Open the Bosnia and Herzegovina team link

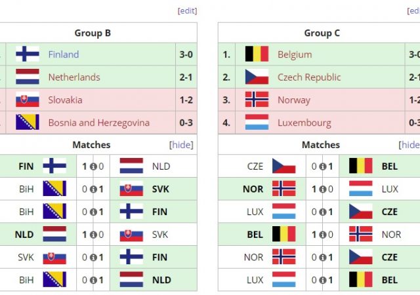click(x=98, y=123)
